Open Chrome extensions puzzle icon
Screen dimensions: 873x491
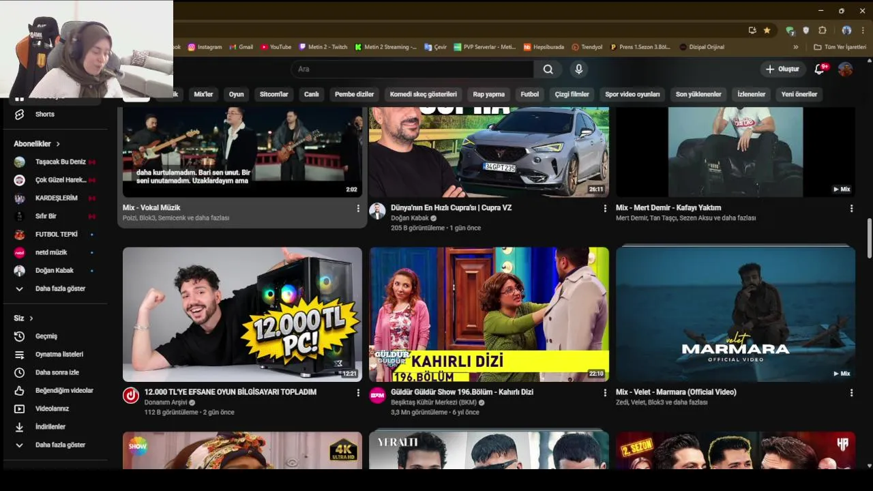click(x=823, y=30)
